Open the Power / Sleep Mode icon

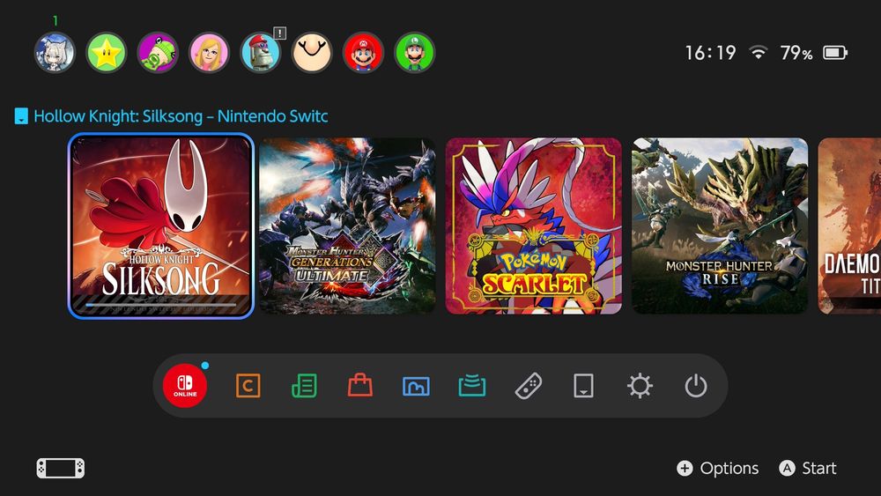tap(696, 386)
